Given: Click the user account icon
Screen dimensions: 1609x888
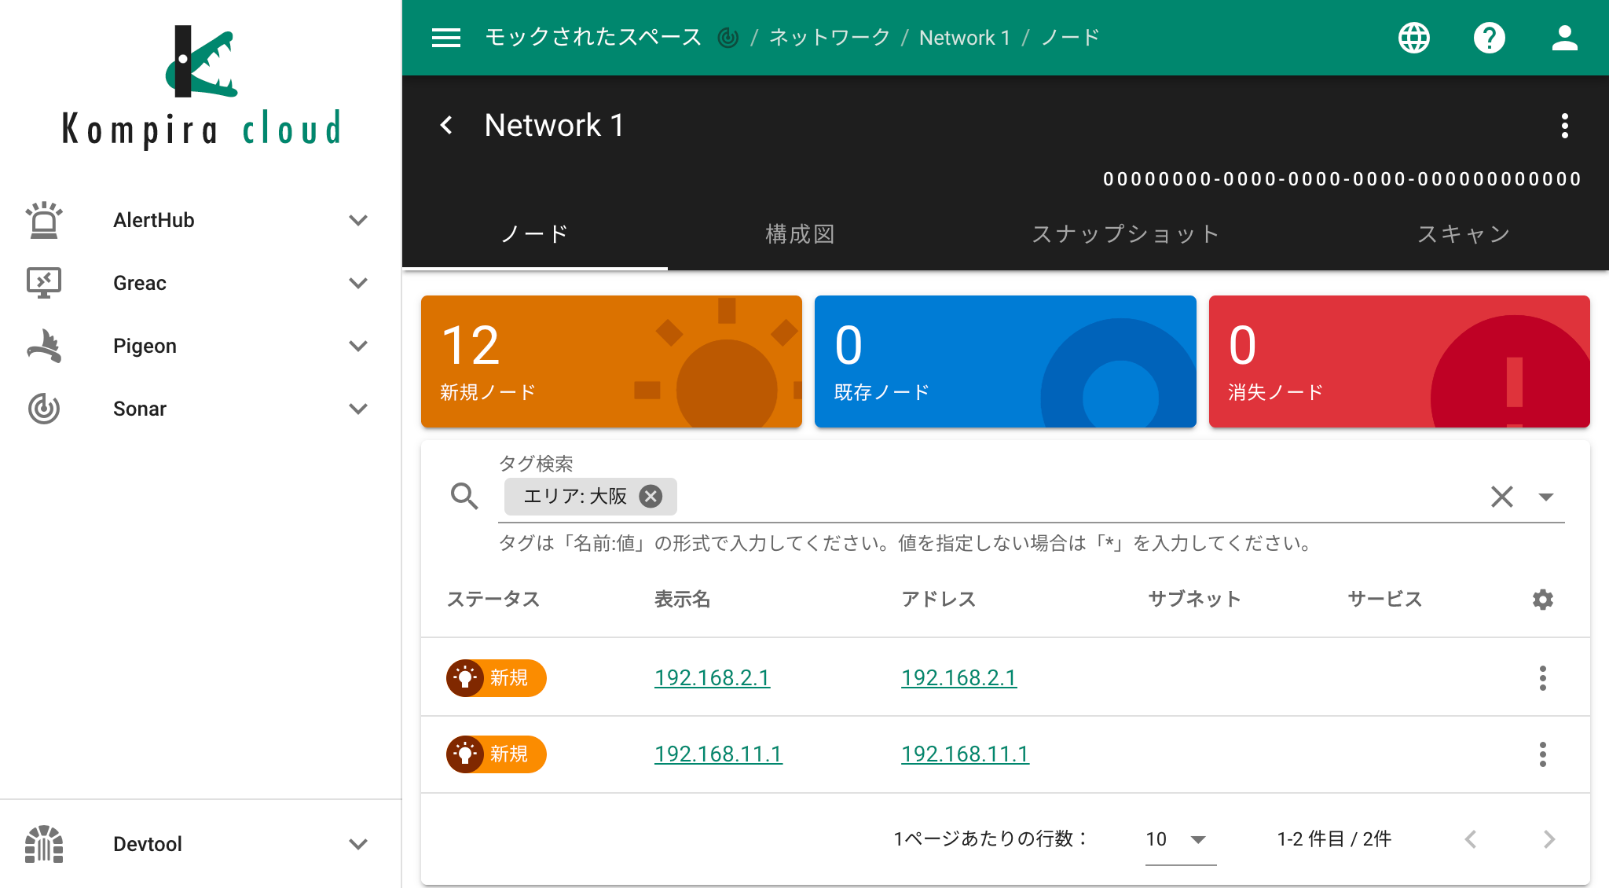Looking at the screenshot, I should coord(1564,37).
